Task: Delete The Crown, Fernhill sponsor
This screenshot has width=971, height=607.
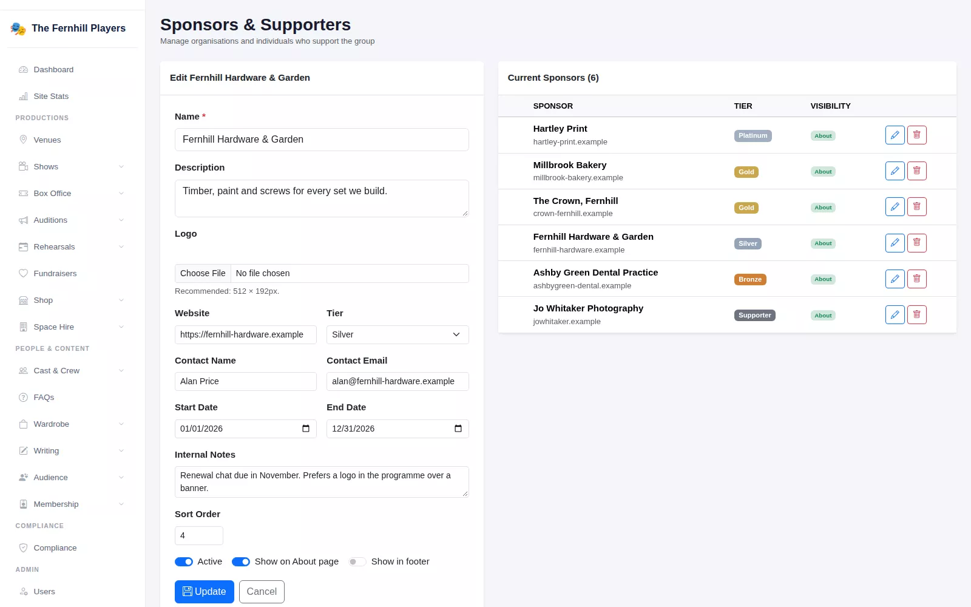Action: [916, 207]
